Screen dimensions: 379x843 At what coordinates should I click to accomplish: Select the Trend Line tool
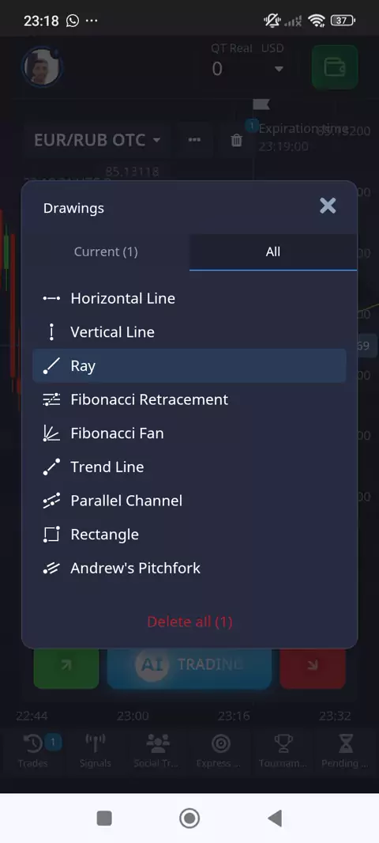(x=189, y=467)
